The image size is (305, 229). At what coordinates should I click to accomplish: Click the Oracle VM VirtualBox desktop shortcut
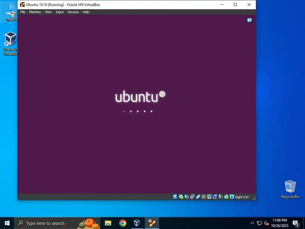pyautogui.click(x=10, y=44)
